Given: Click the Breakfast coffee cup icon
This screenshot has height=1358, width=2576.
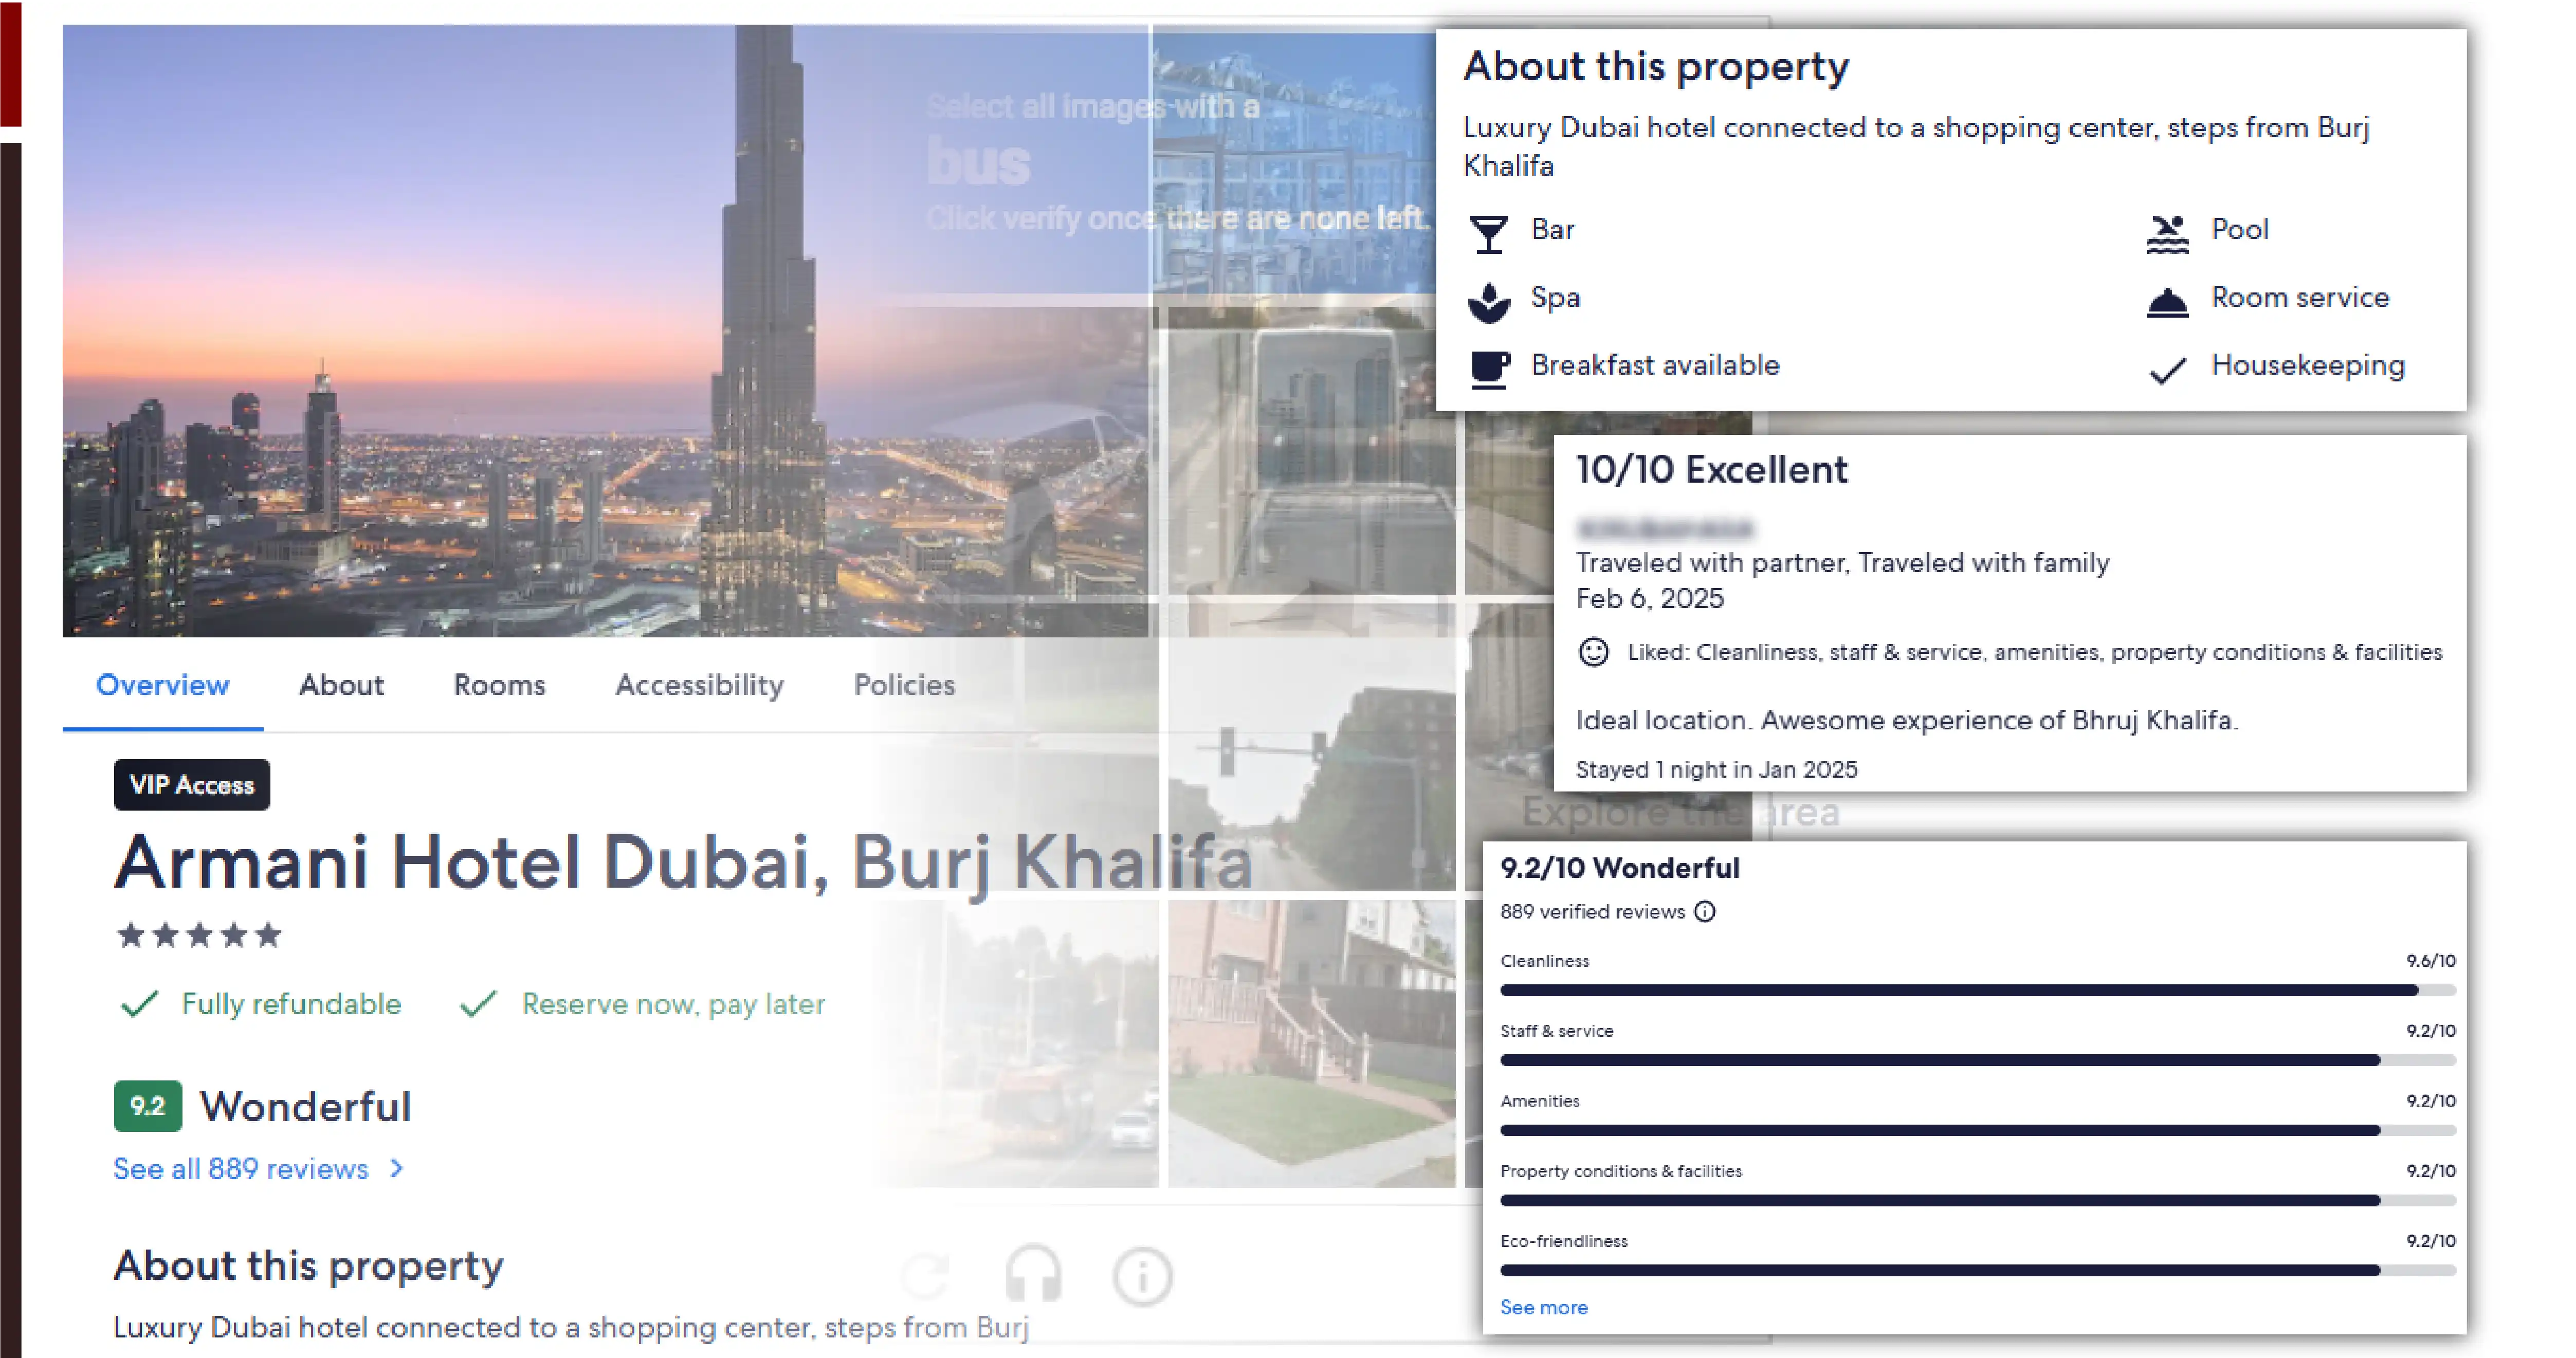Looking at the screenshot, I should 1488,368.
